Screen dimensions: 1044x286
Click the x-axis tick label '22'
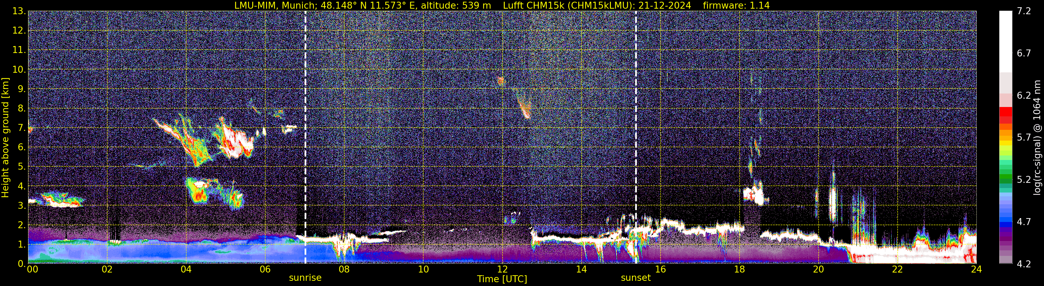click(897, 269)
